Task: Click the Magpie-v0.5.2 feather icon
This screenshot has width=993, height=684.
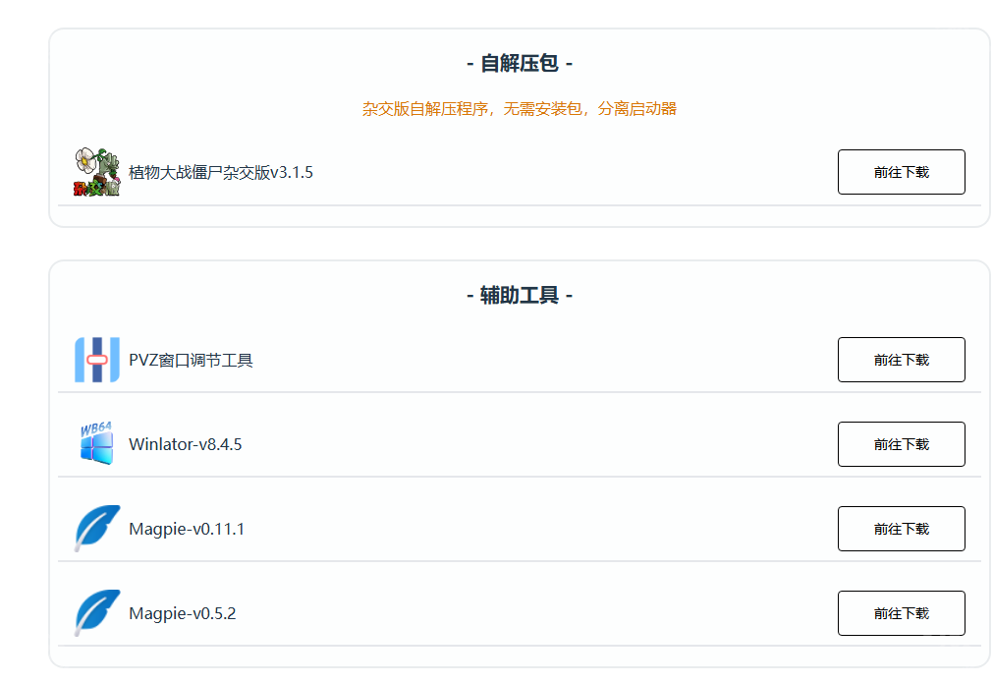Action: pyautogui.click(x=96, y=613)
